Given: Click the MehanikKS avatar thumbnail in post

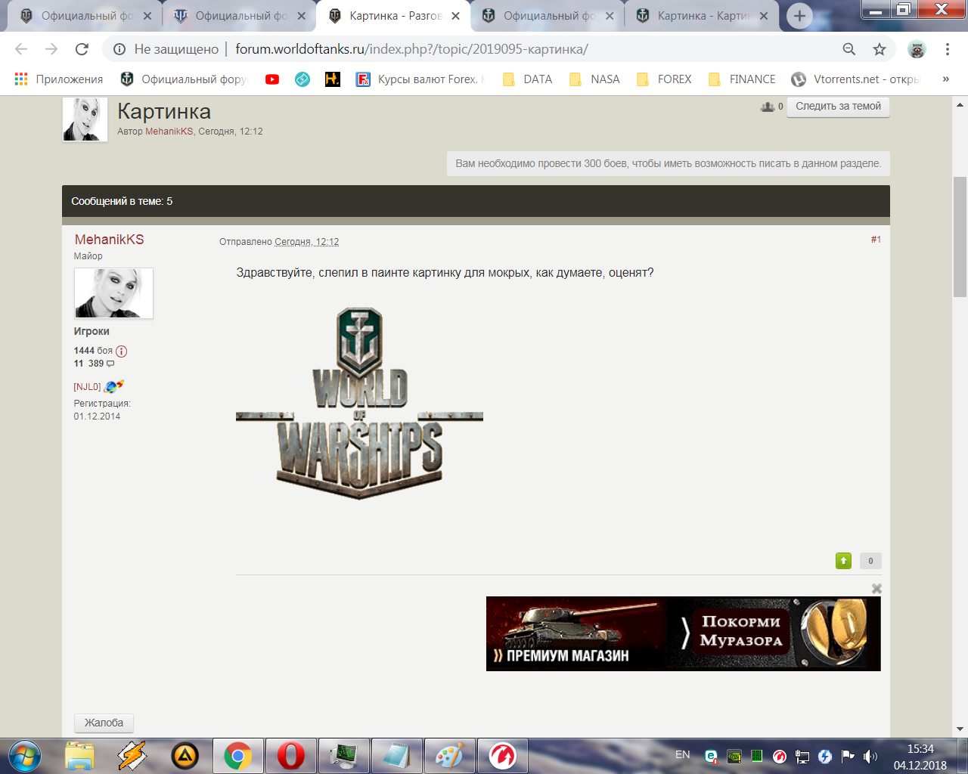Looking at the screenshot, I should pos(113,293).
